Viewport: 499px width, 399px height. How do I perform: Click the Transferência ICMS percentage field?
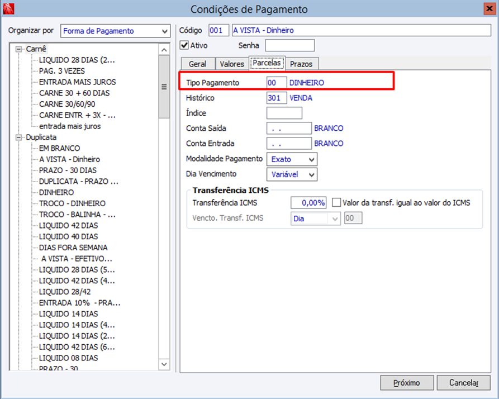[x=308, y=203]
